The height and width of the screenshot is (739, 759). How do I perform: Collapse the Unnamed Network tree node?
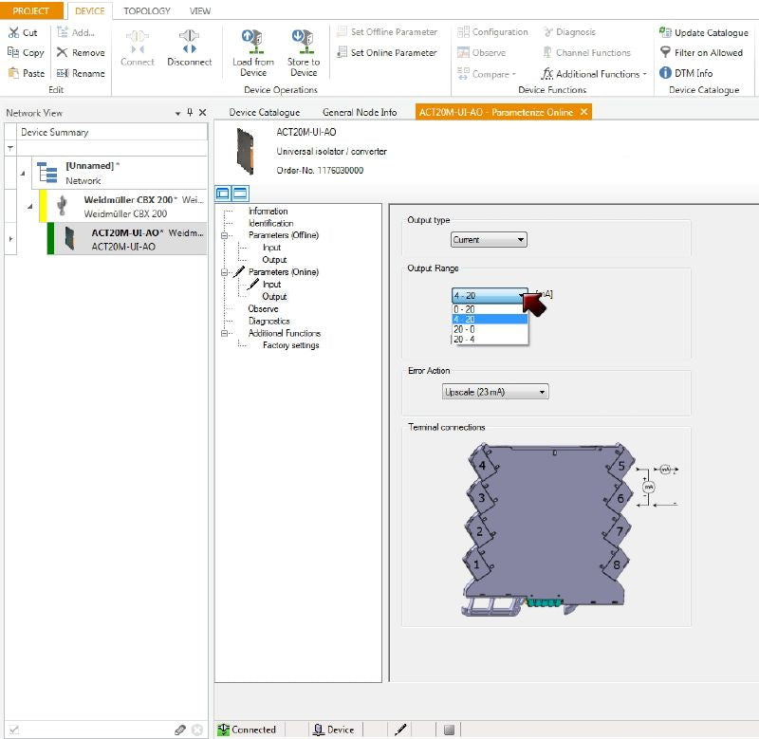23,172
